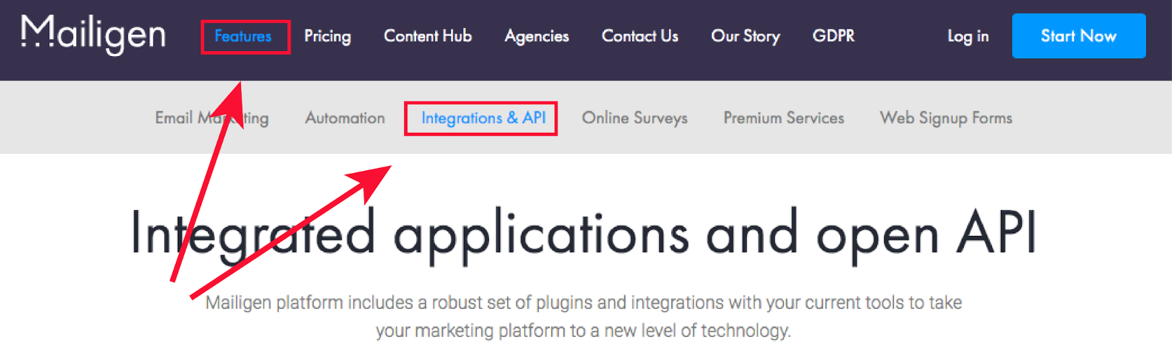Click the paragraph starting 'Mailigen platform includes'
This screenshot has width=1172, height=344.
584,317
